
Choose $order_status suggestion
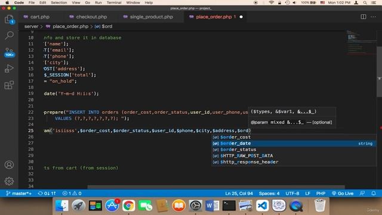point(294,149)
